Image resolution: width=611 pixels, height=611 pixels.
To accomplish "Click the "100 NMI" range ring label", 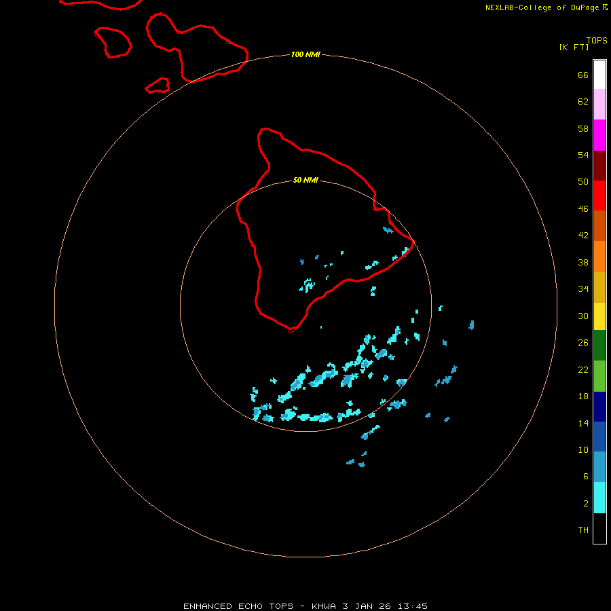I will [x=305, y=54].
